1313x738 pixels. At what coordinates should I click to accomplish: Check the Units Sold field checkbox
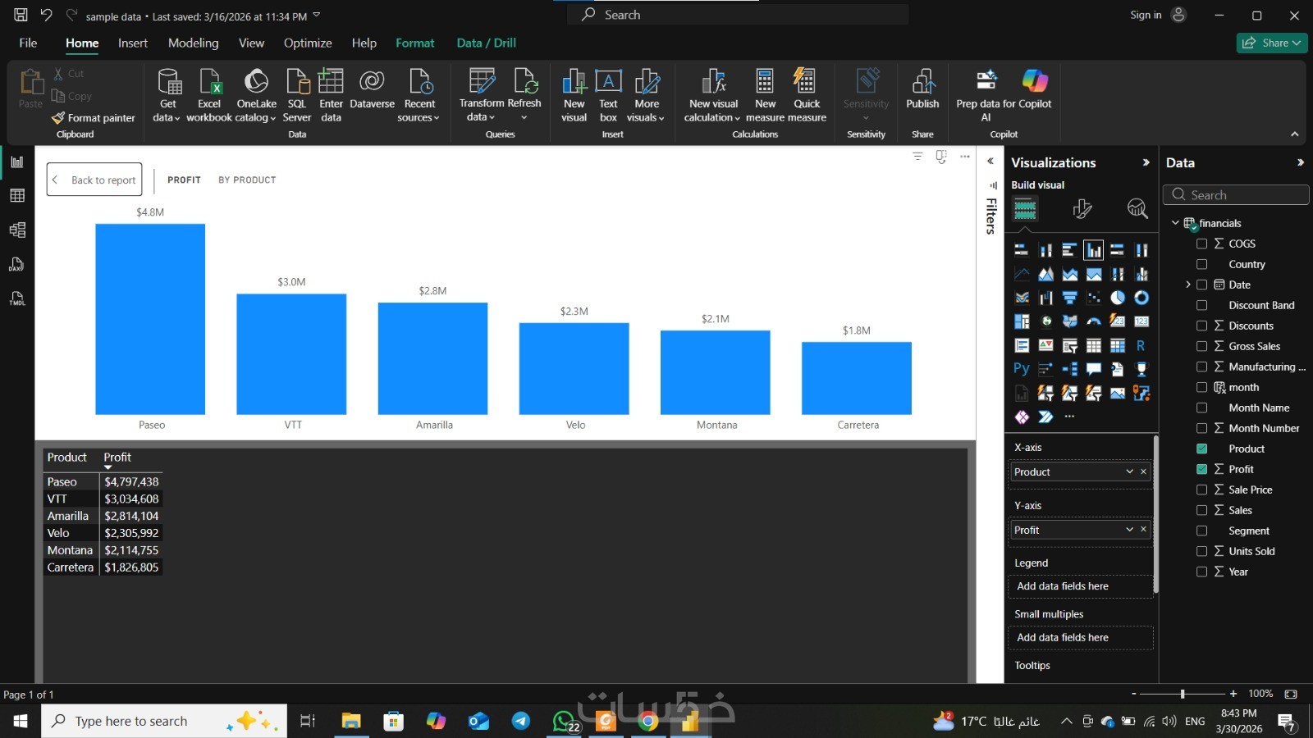point(1202,551)
